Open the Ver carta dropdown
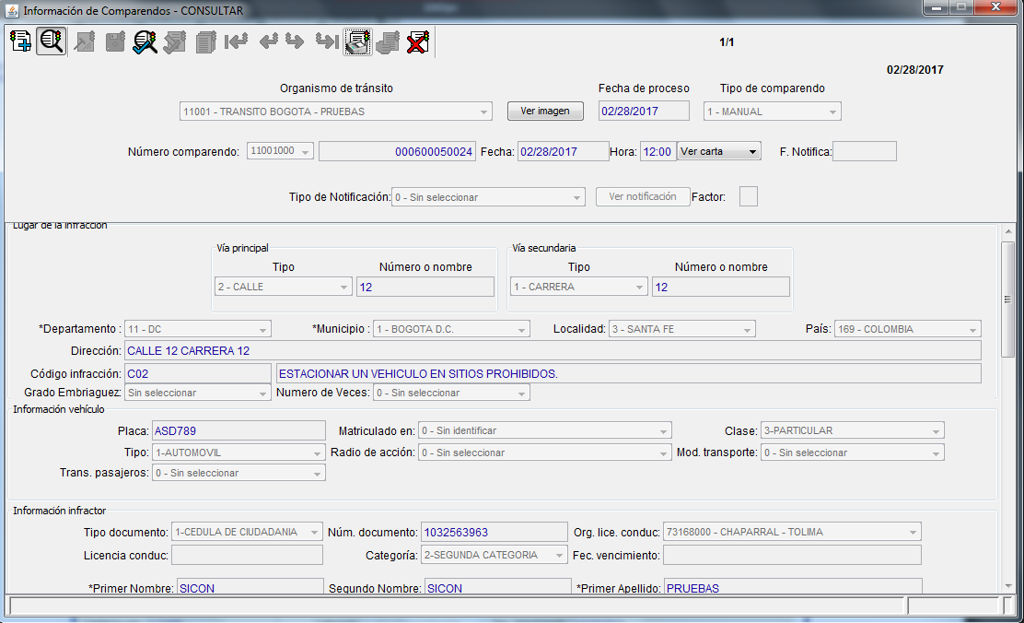 719,151
